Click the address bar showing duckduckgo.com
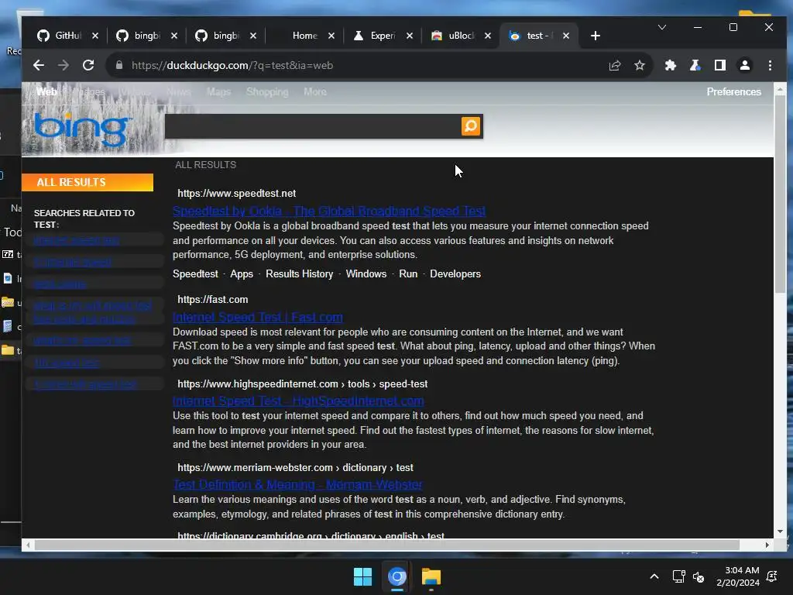The height and width of the screenshot is (595, 793). click(354, 65)
